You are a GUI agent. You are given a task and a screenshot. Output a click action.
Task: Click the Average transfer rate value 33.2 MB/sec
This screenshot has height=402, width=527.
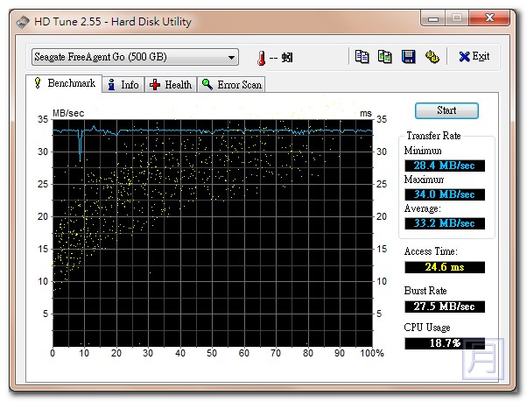pos(445,223)
